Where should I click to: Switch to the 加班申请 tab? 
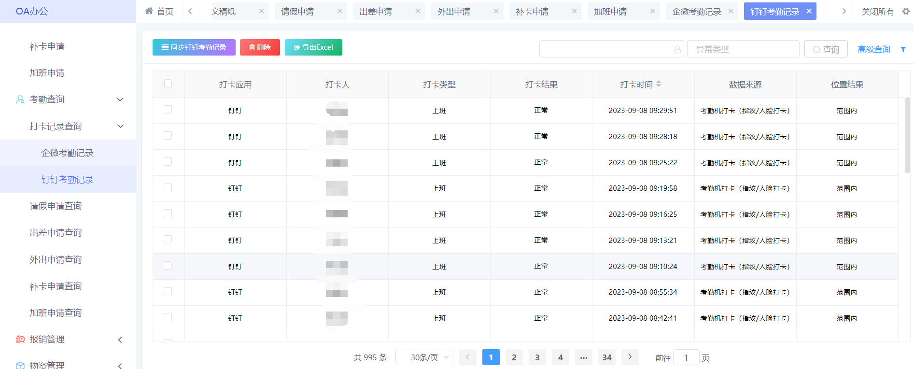[x=610, y=11]
